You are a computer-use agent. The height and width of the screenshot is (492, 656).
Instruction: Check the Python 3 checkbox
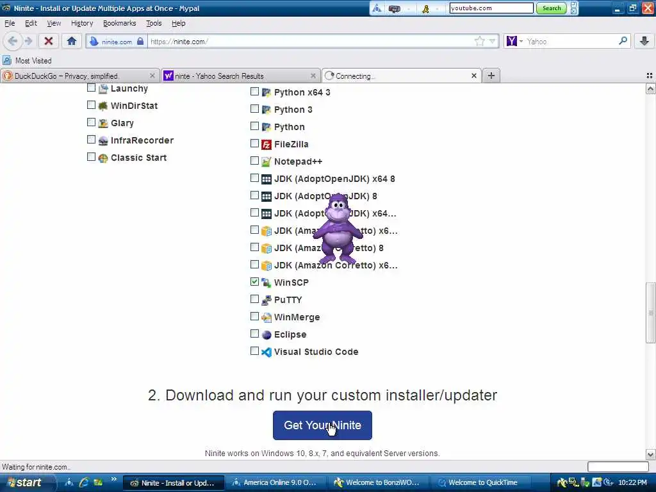(254, 108)
